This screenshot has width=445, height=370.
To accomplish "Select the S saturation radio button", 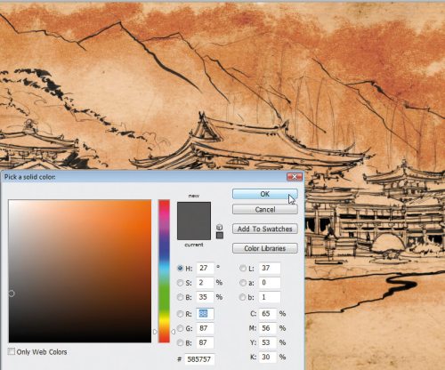I will pyautogui.click(x=180, y=283).
